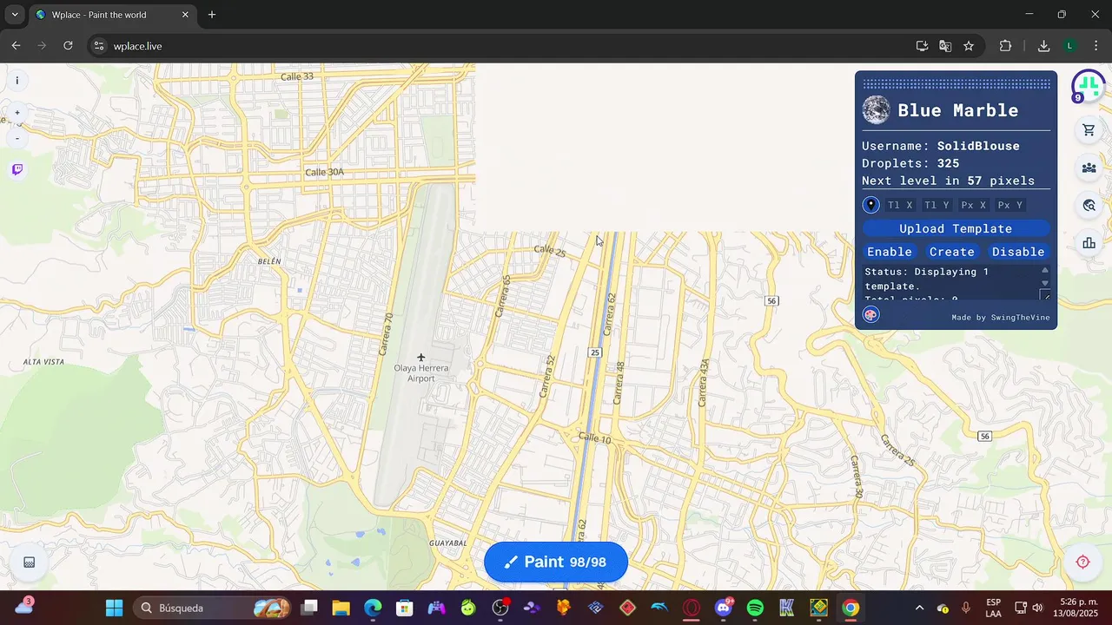
Task: Open the Chrome three-dot menu
Action: (x=1095, y=46)
